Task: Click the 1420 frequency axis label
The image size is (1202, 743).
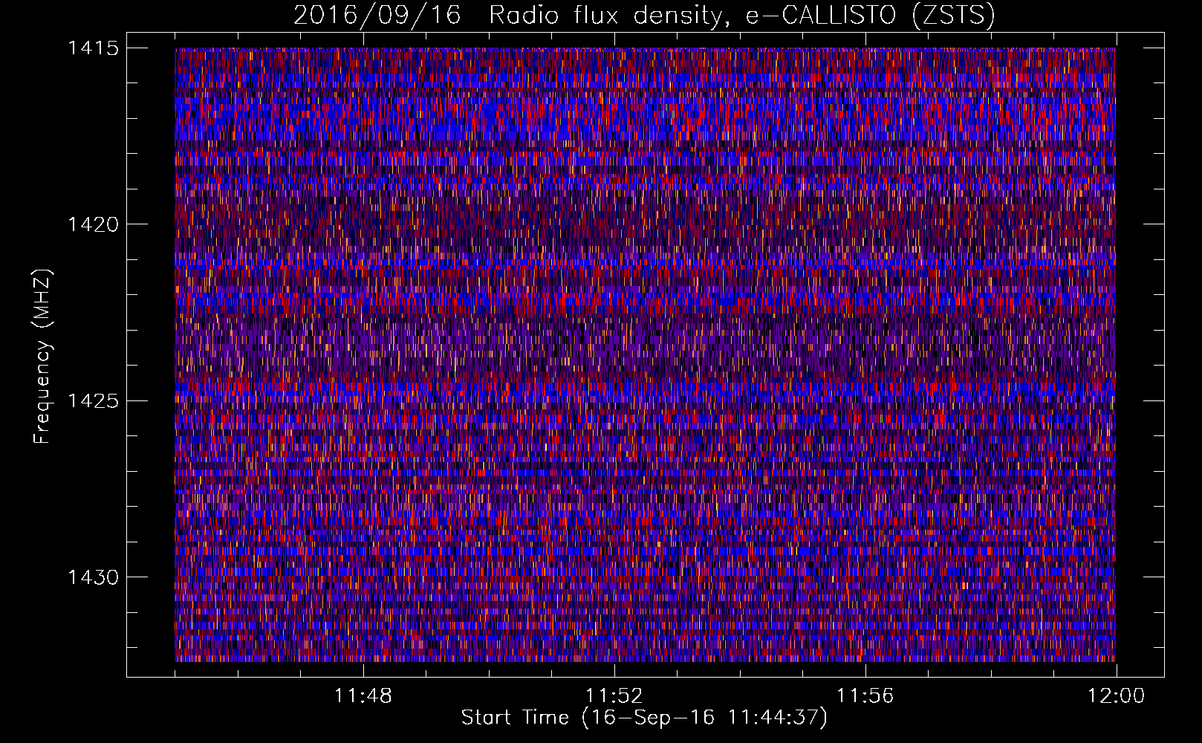Action: point(93,224)
